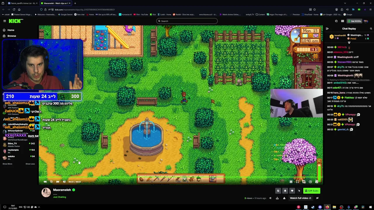The width and height of the screenshot is (374, 210).
Task: Open Steam from the taskbar
Action: pyautogui.click(x=313, y=207)
